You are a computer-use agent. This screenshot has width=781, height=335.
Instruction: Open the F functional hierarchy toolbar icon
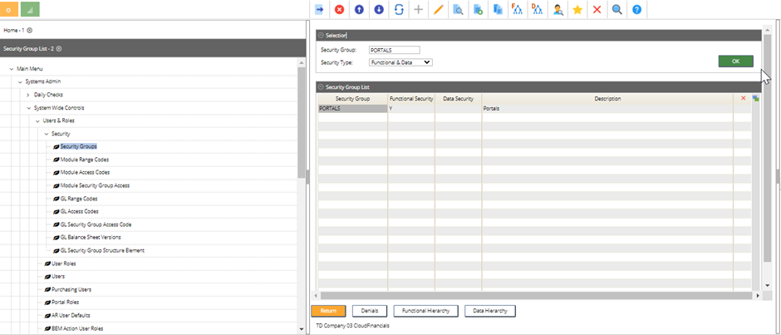pyautogui.click(x=518, y=9)
